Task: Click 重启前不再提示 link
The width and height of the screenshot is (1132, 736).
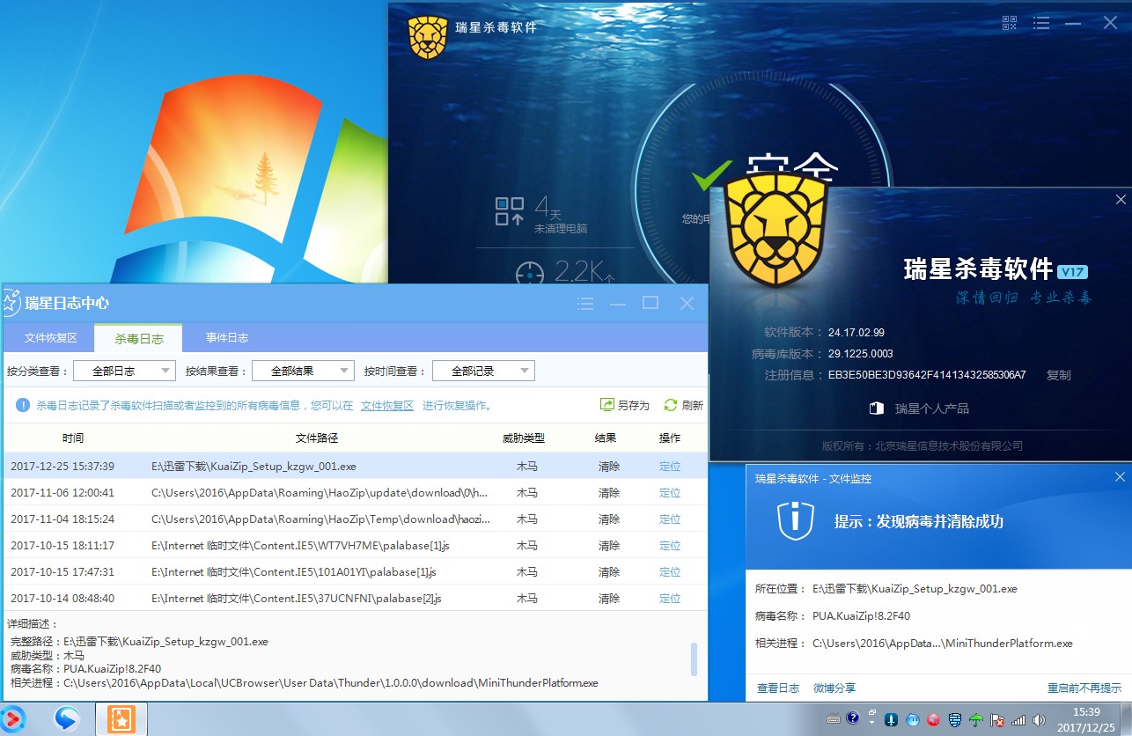Action: [x=1084, y=688]
